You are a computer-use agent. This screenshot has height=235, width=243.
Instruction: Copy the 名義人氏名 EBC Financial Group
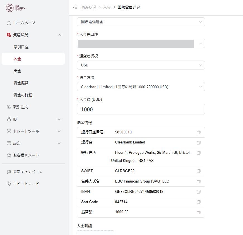[199, 181]
